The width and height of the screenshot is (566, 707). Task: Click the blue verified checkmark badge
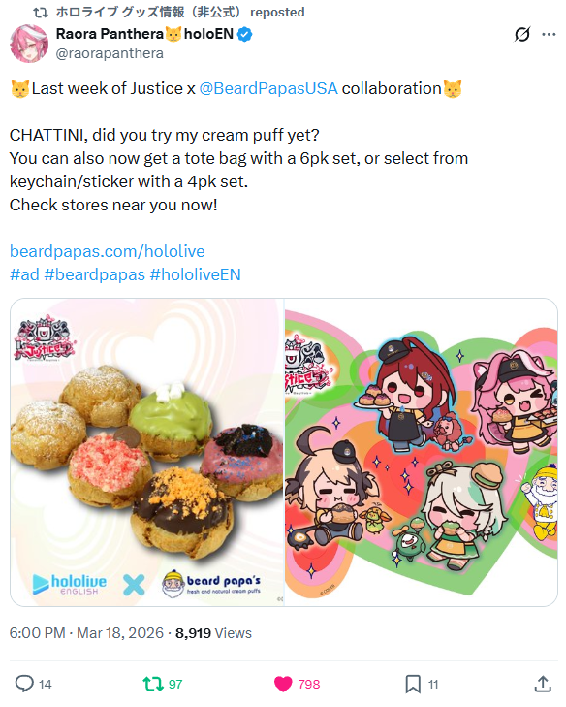pos(244,34)
